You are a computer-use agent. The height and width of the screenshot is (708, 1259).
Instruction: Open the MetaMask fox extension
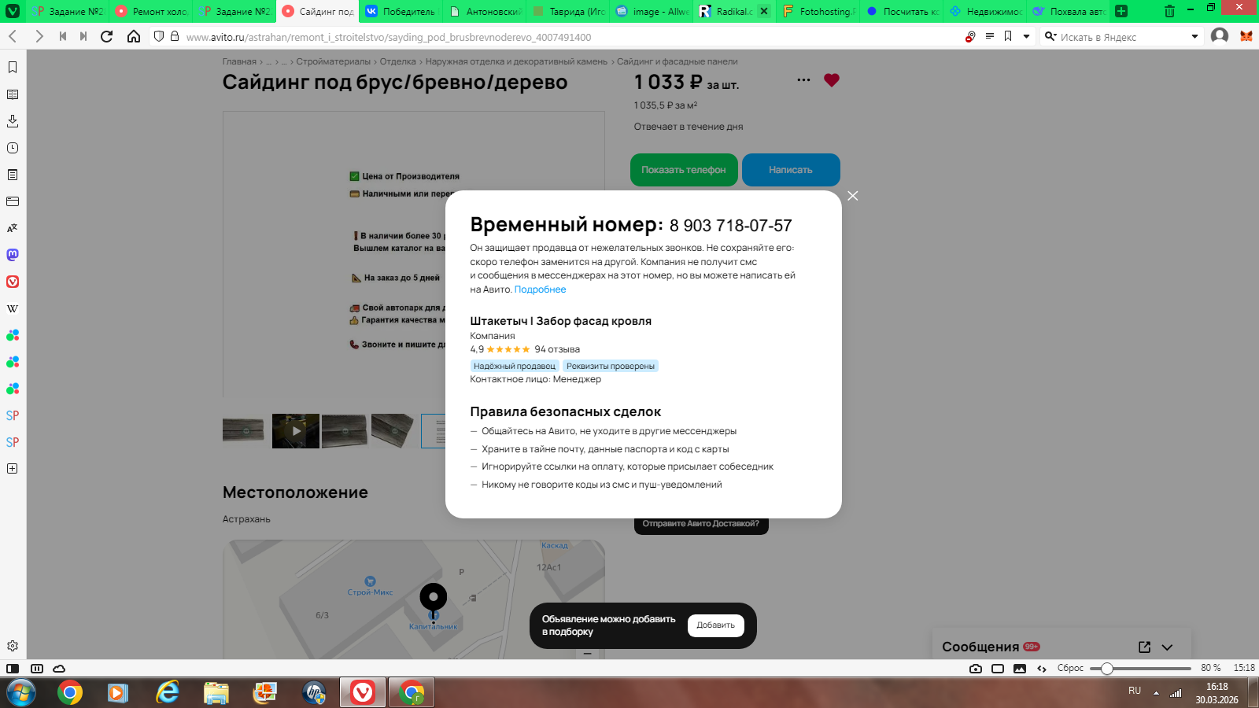point(1246,36)
